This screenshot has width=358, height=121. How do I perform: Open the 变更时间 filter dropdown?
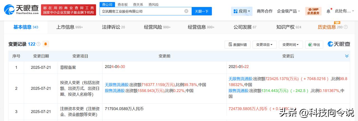point(291,45)
